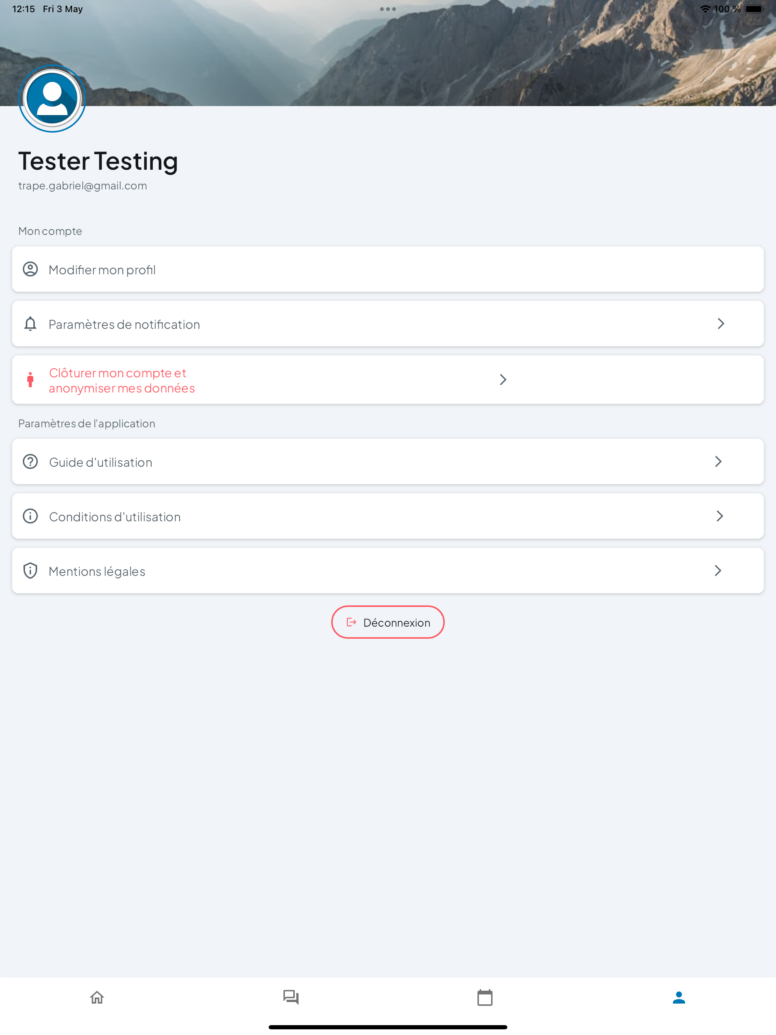Select the profile person icon in bottom bar
Image resolution: width=776 pixels, height=1035 pixels.
click(x=679, y=997)
